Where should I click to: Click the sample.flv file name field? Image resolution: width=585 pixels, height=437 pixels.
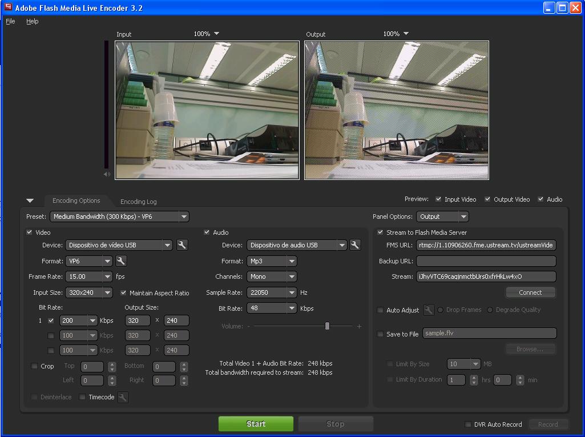click(490, 333)
